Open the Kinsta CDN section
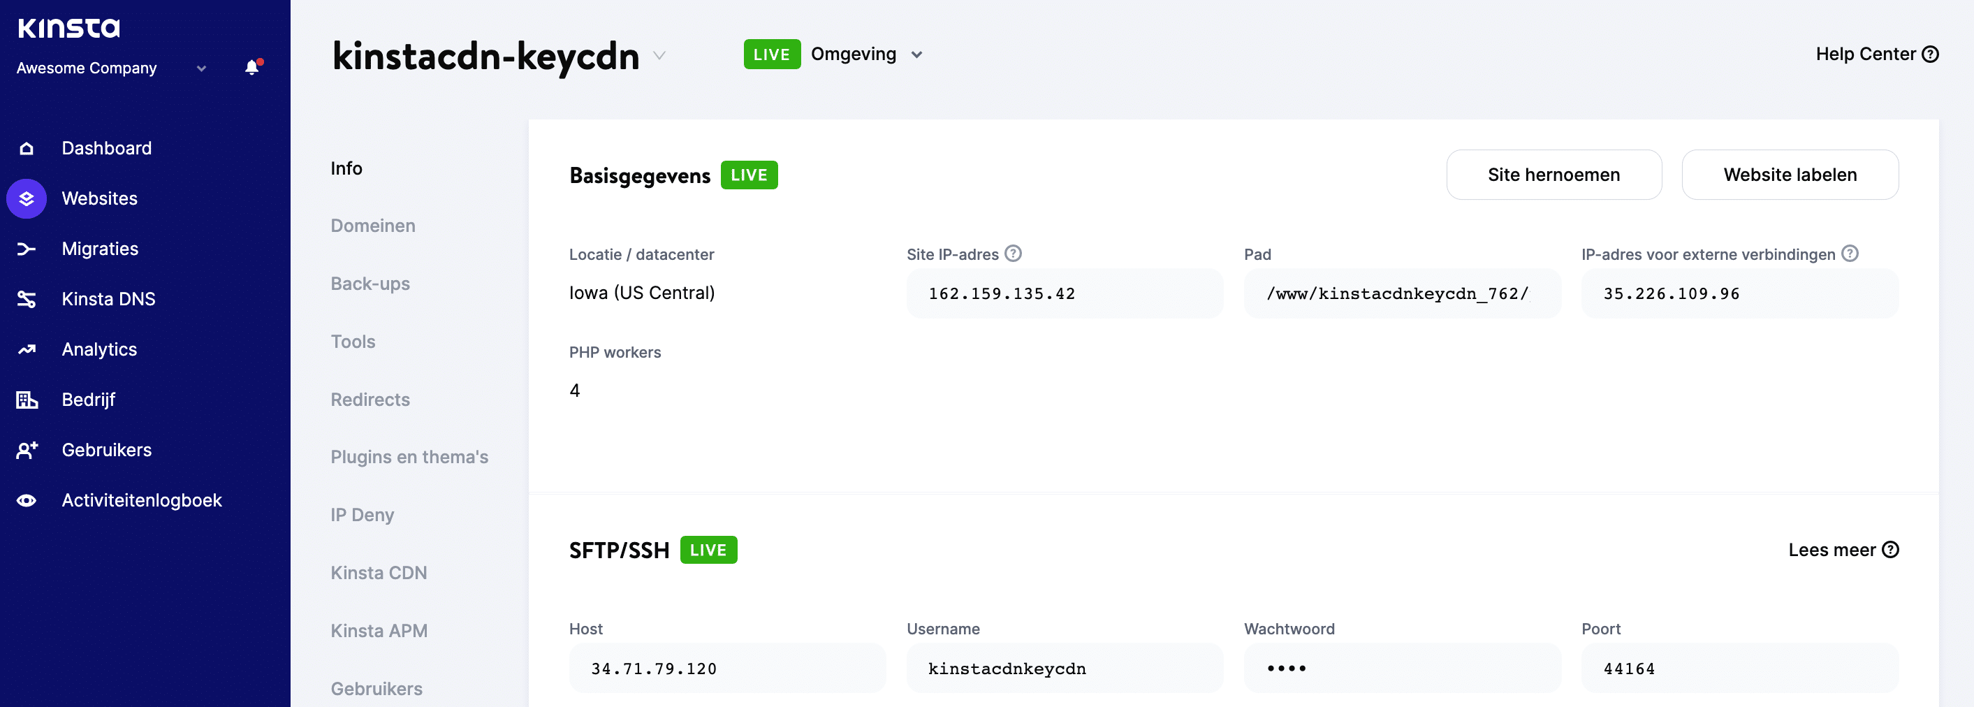 (379, 572)
